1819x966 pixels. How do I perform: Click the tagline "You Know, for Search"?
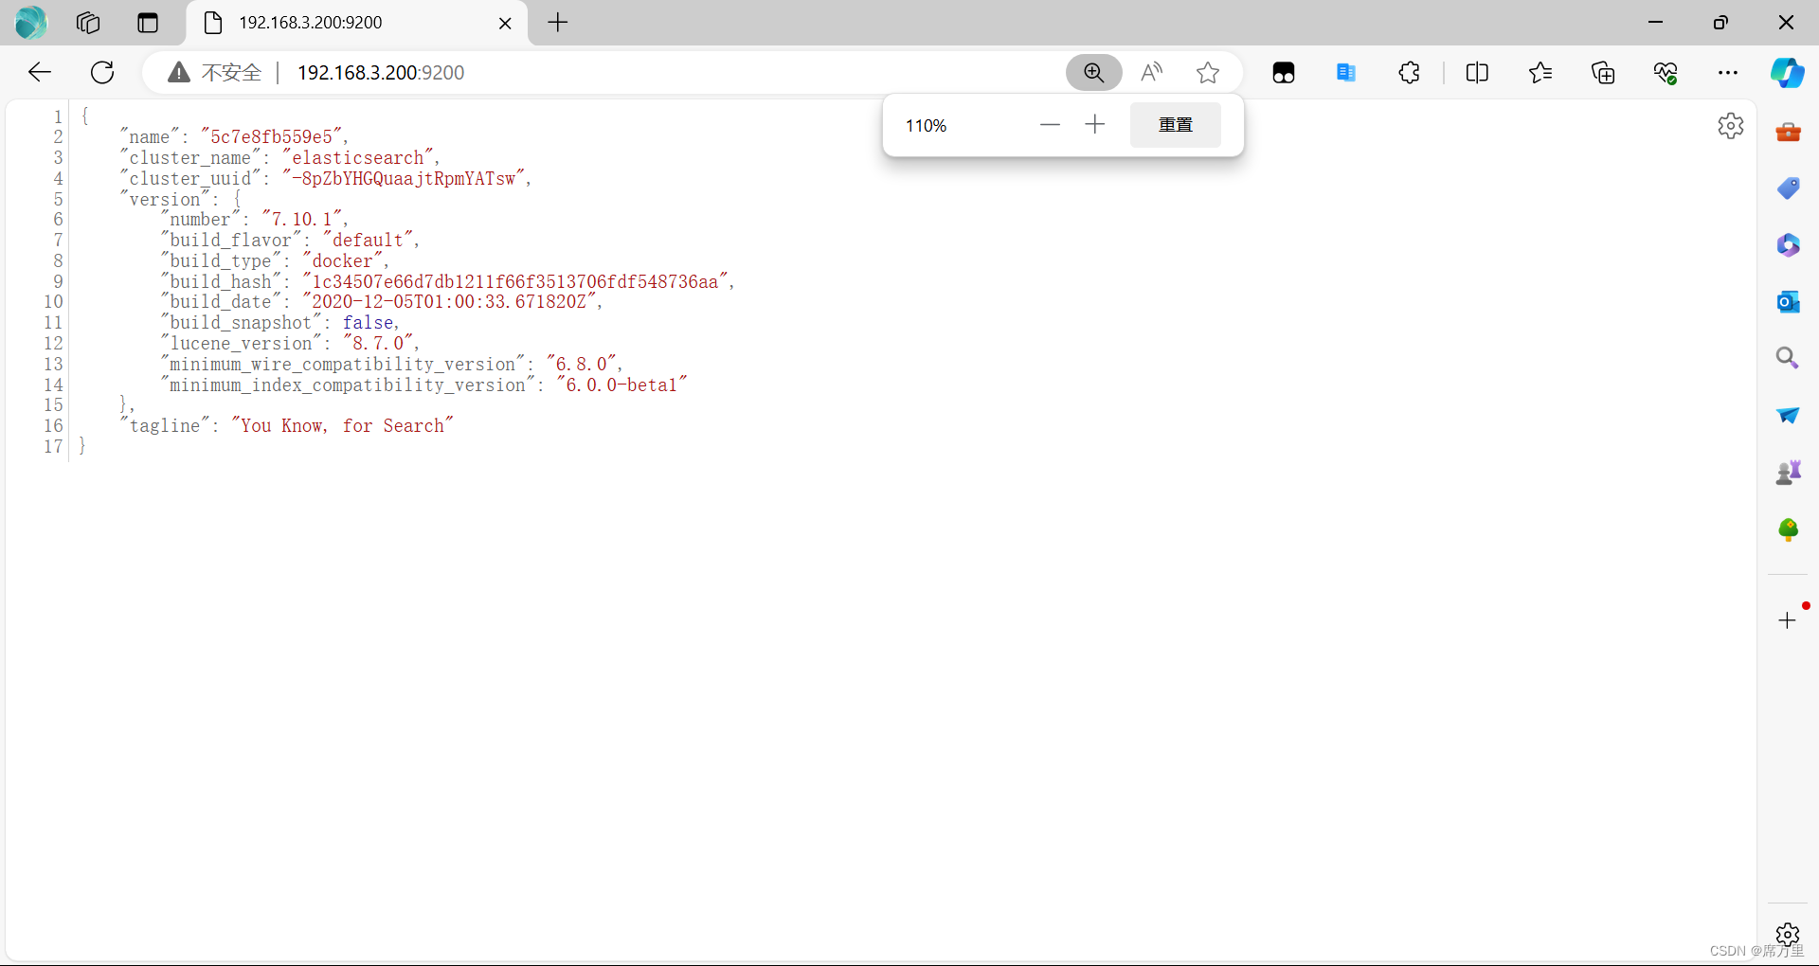(x=342, y=426)
